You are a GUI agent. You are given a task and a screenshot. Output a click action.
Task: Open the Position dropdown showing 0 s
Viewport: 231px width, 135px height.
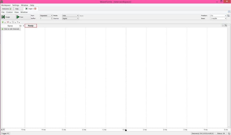(x=218, y=16)
